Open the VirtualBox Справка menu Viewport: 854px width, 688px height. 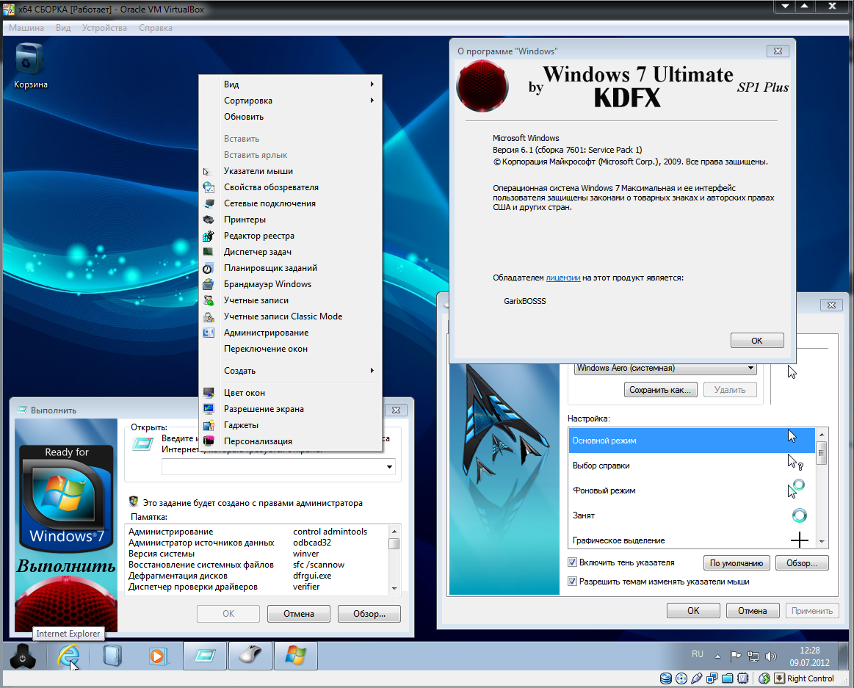(156, 28)
